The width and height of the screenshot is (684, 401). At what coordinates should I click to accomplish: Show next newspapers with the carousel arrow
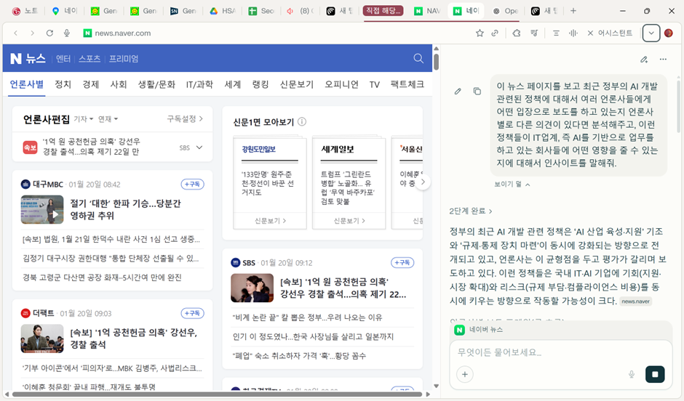click(423, 182)
